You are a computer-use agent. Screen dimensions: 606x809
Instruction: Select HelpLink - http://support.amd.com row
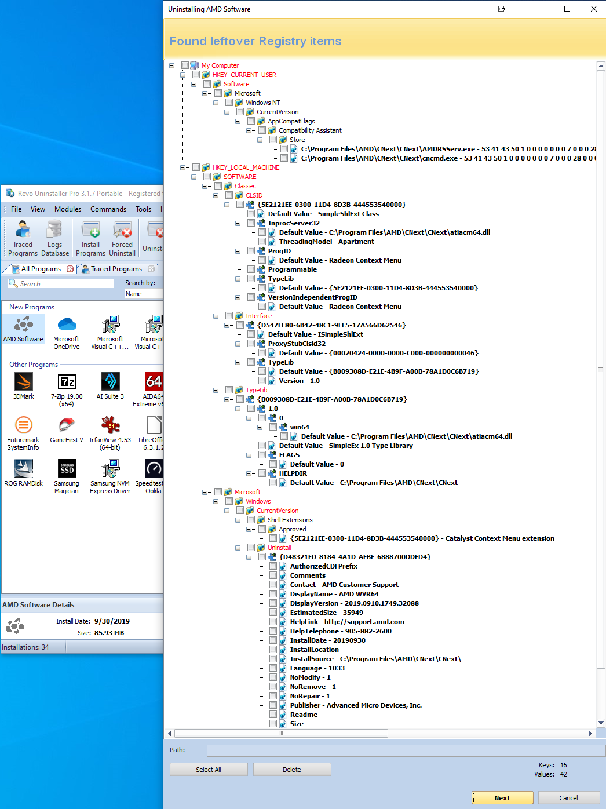(x=347, y=622)
